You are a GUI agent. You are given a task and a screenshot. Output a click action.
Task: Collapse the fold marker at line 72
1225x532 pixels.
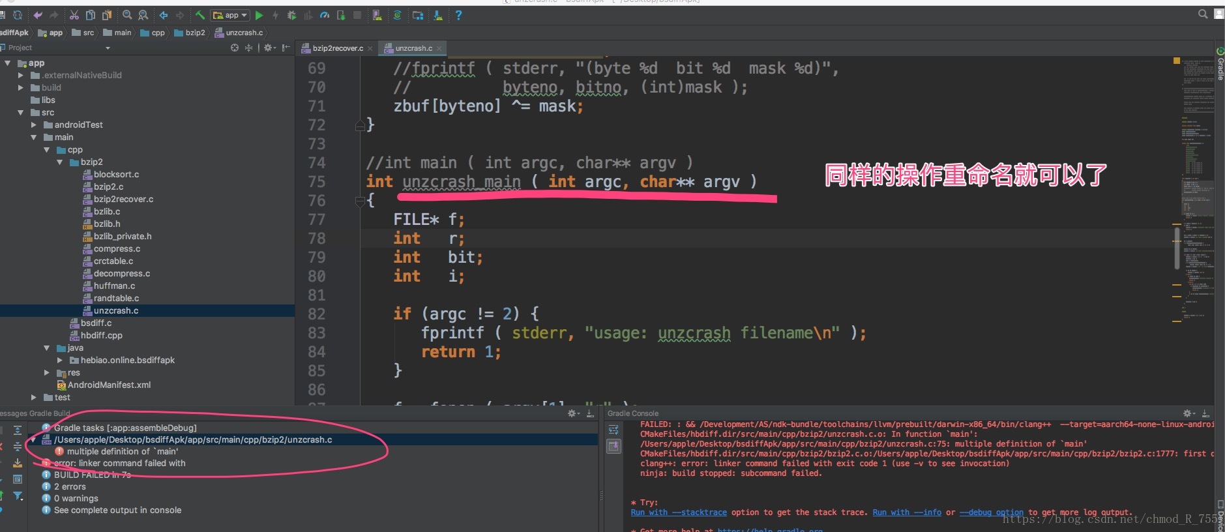coord(360,125)
